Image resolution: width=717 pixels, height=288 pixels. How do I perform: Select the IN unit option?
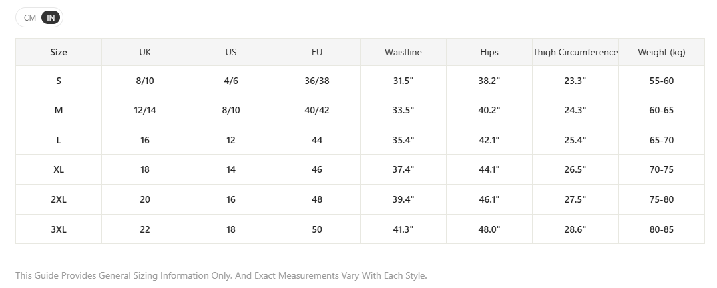click(51, 18)
